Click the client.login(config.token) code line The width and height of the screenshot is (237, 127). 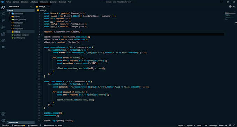[x=58, y=121]
